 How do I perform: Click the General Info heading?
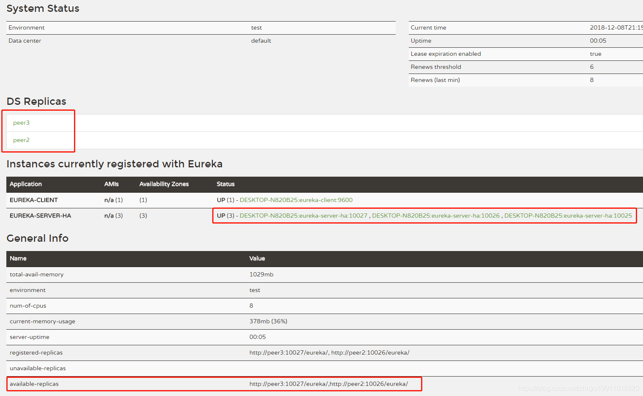[38, 238]
